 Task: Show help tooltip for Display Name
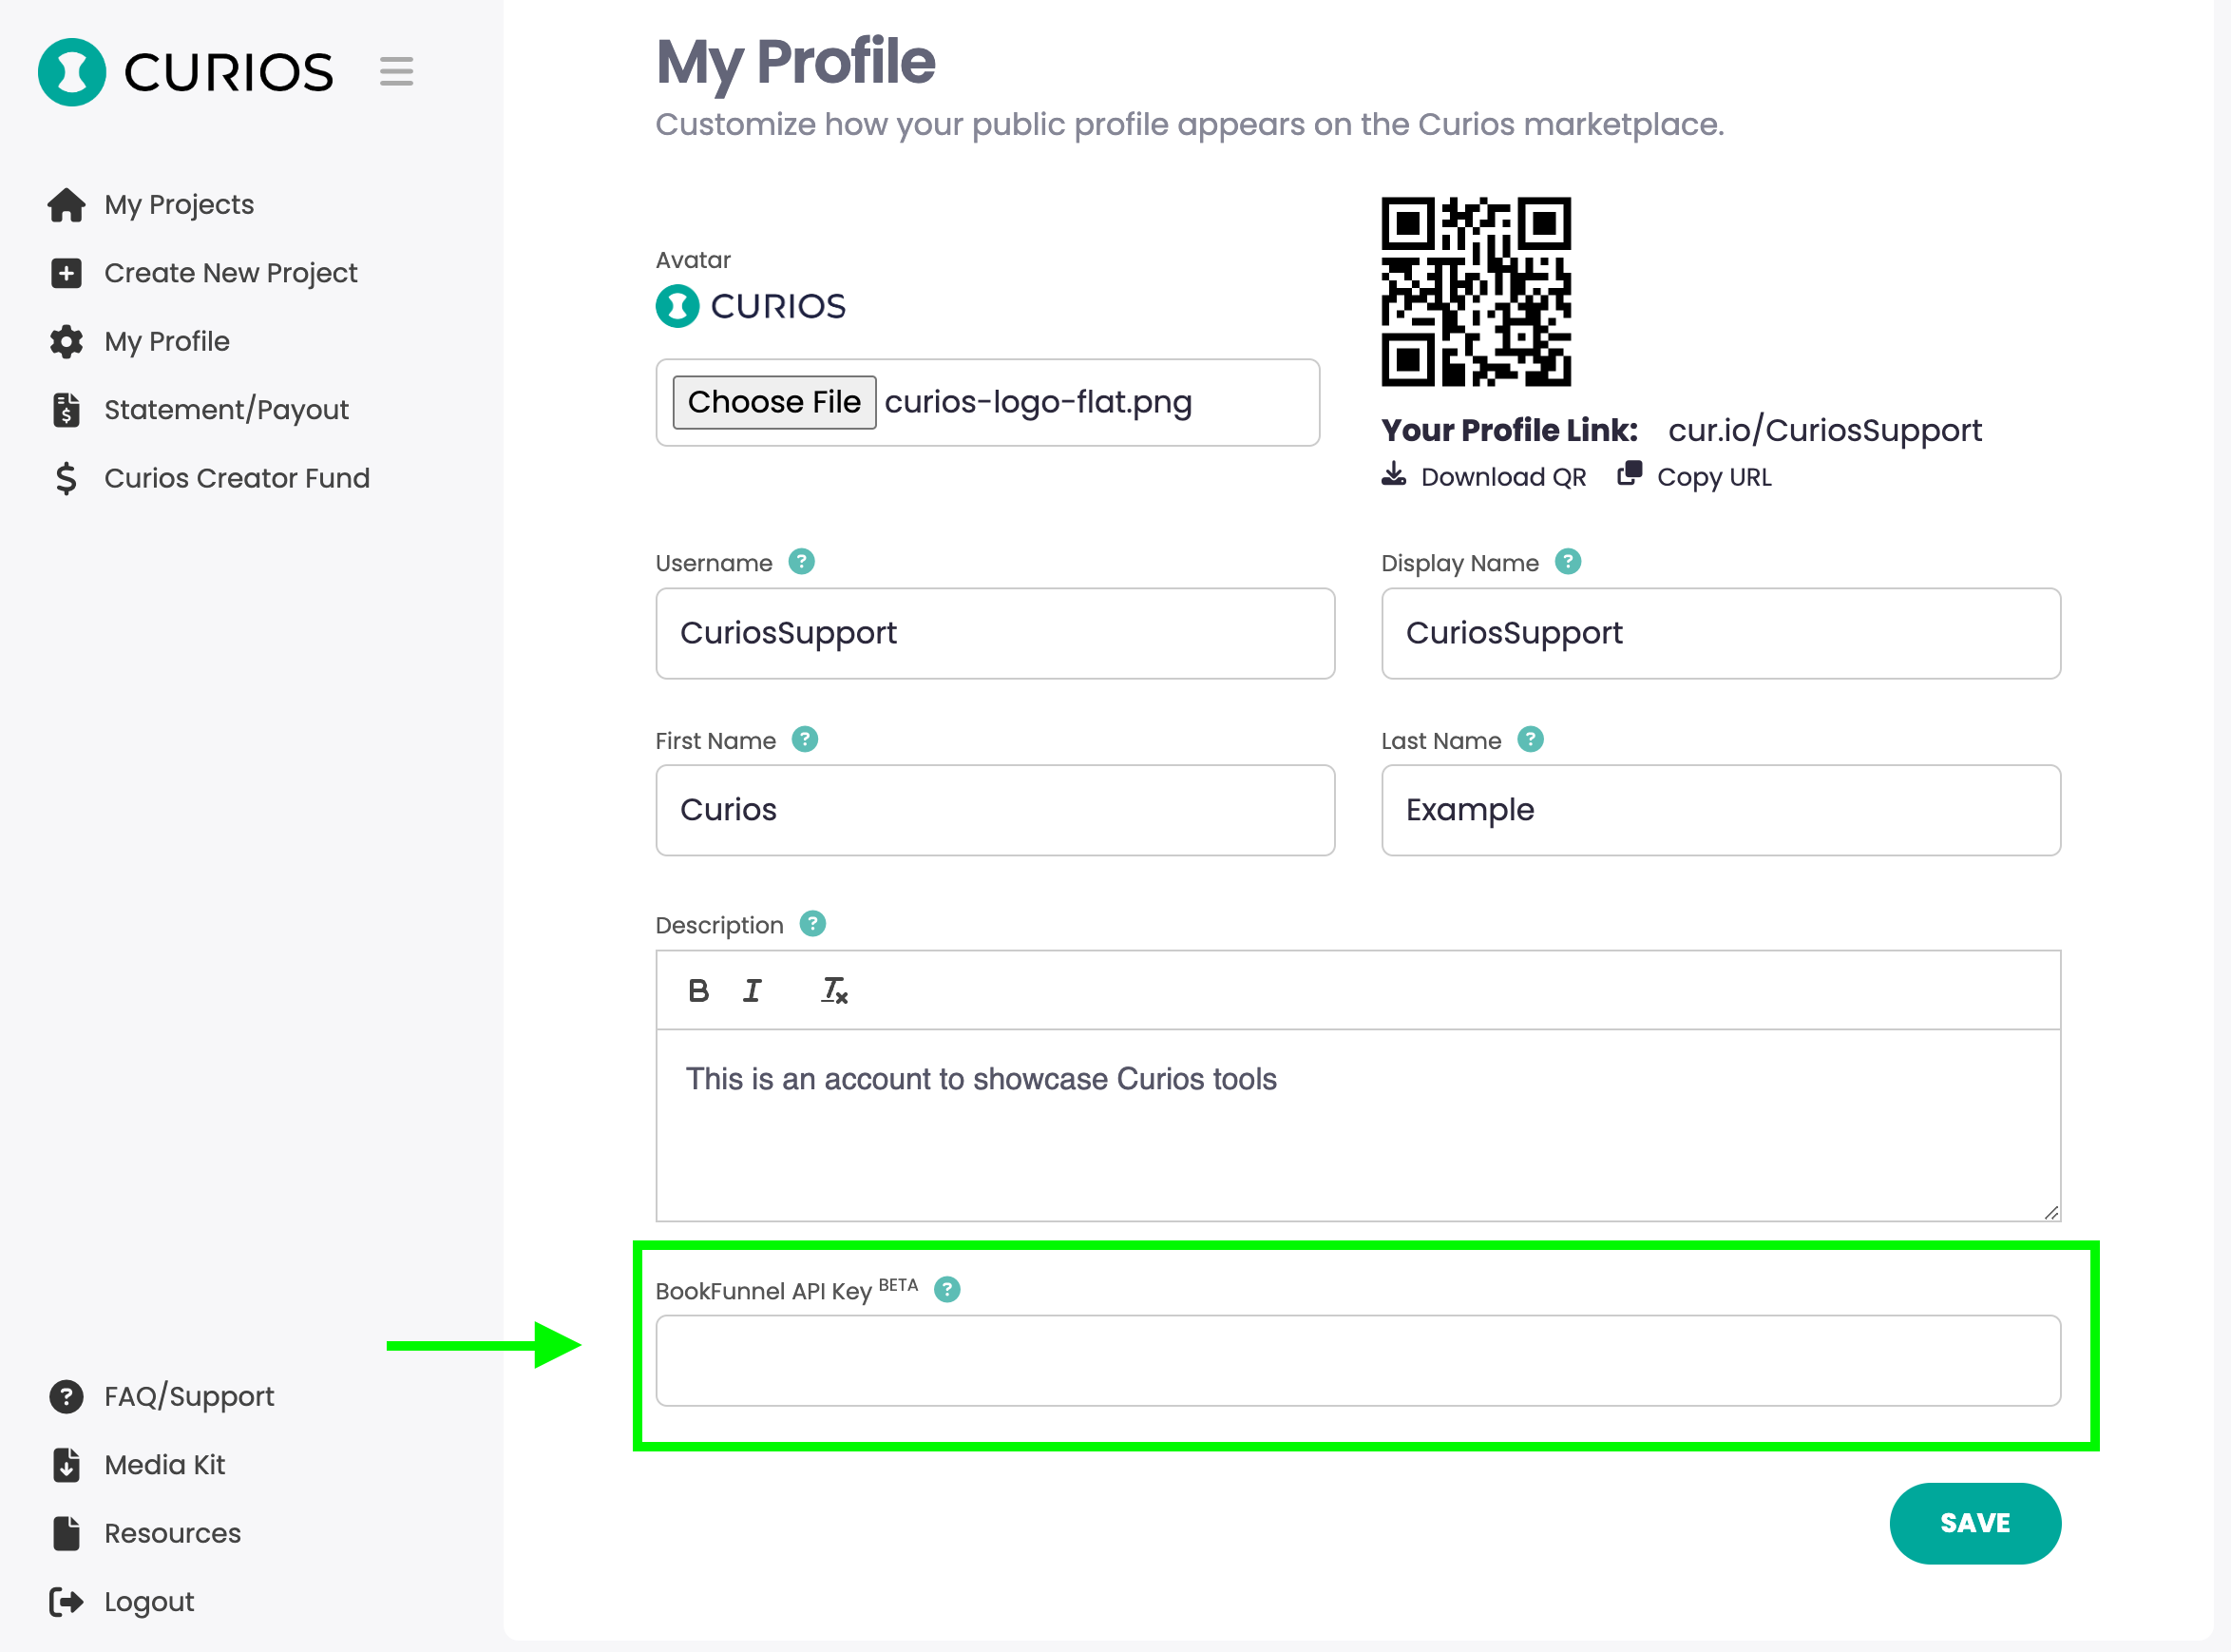[1569, 562]
